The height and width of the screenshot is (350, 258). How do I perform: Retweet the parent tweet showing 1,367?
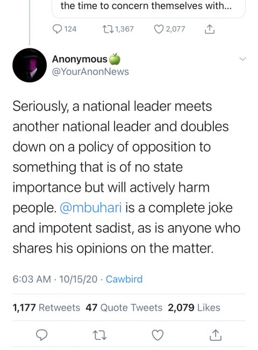click(x=118, y=29)
